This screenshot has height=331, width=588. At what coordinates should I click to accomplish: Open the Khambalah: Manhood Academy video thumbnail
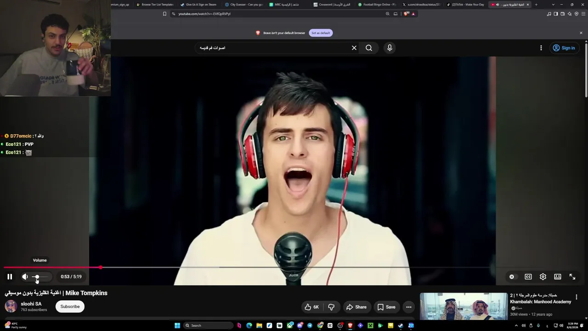click(464, 306)
